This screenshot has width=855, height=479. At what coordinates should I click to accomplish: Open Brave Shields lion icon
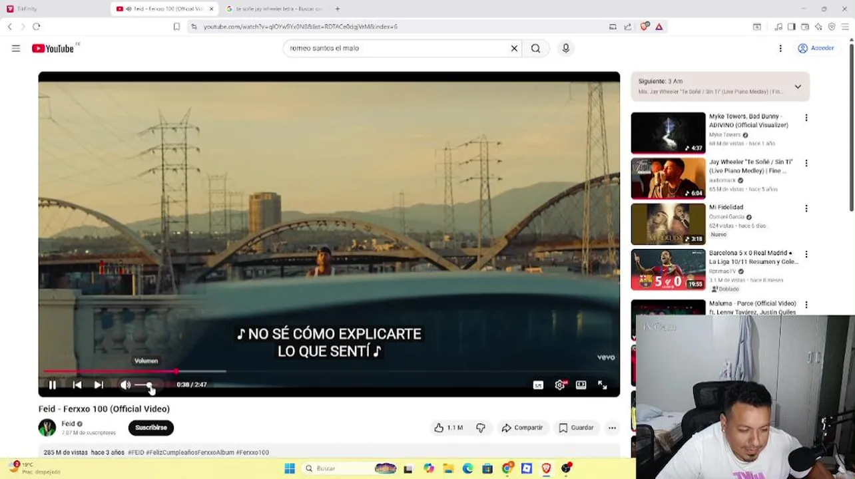pyautogui.click(x=644, y=27)
